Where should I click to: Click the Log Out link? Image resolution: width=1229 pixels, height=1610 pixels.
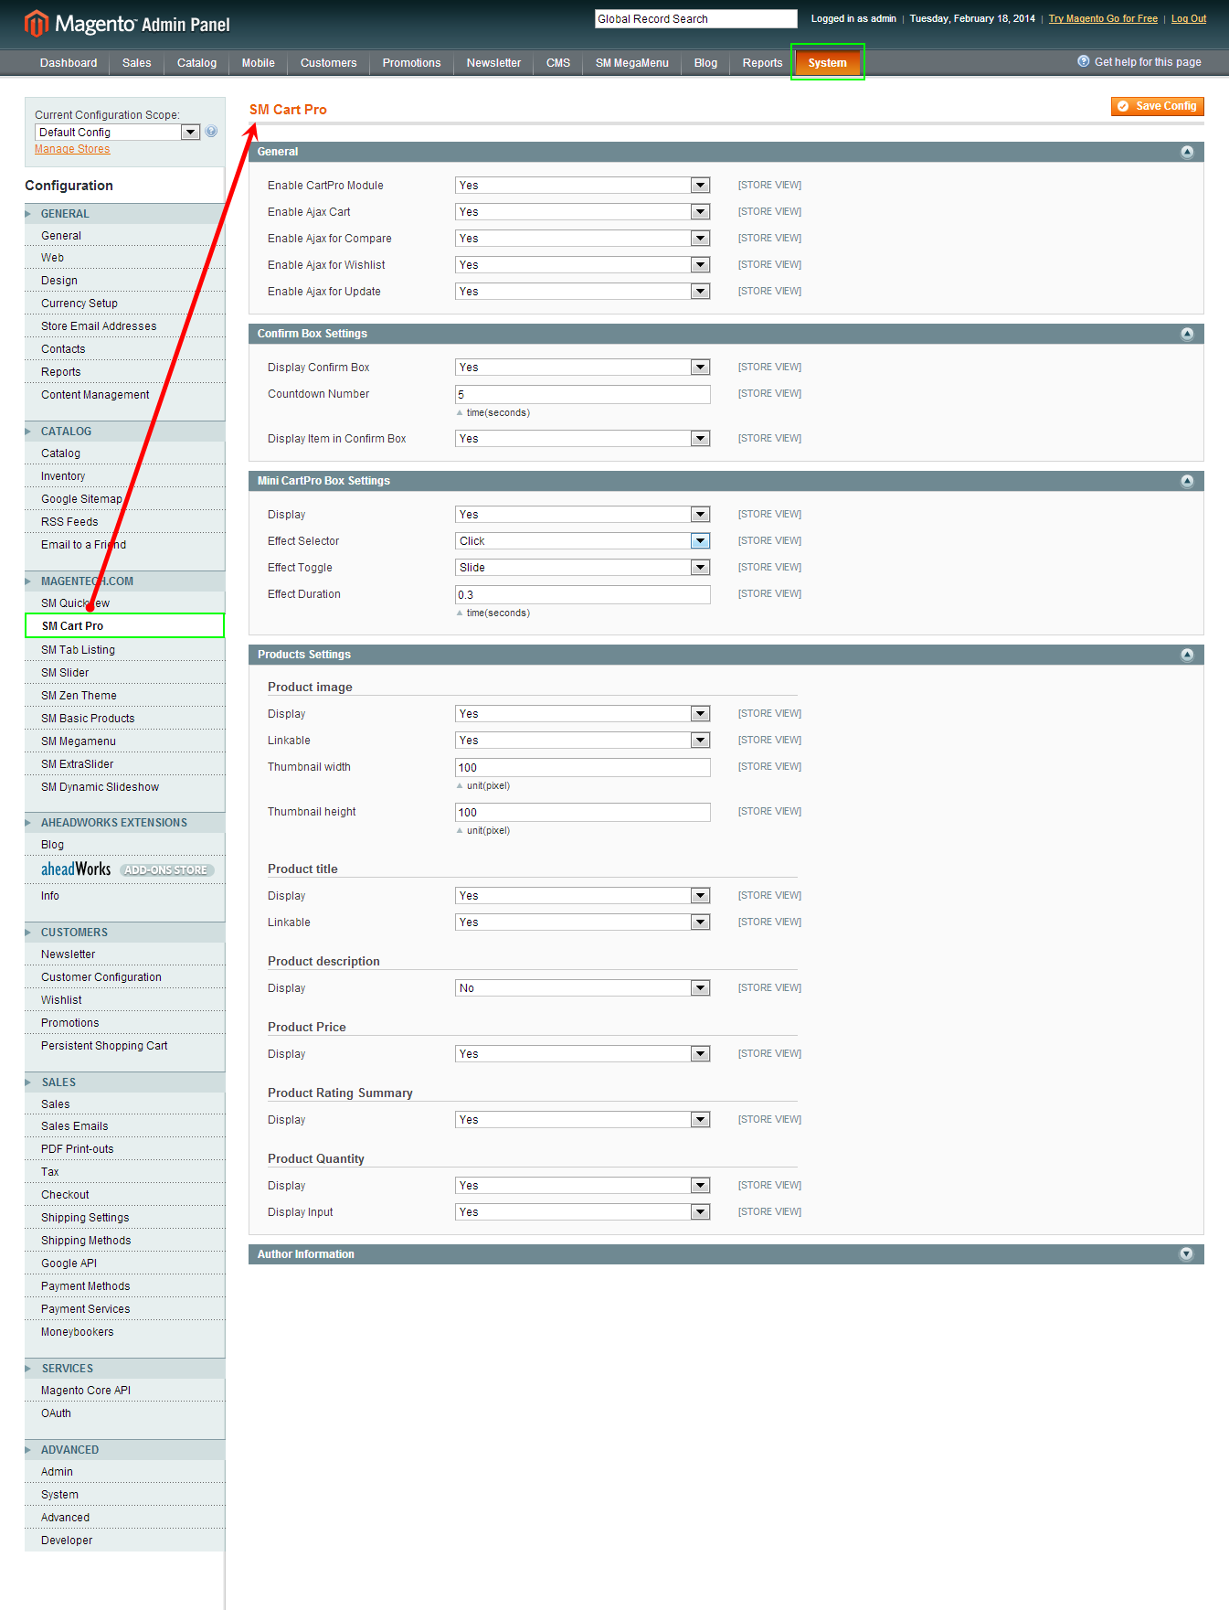click(1189, 18)
